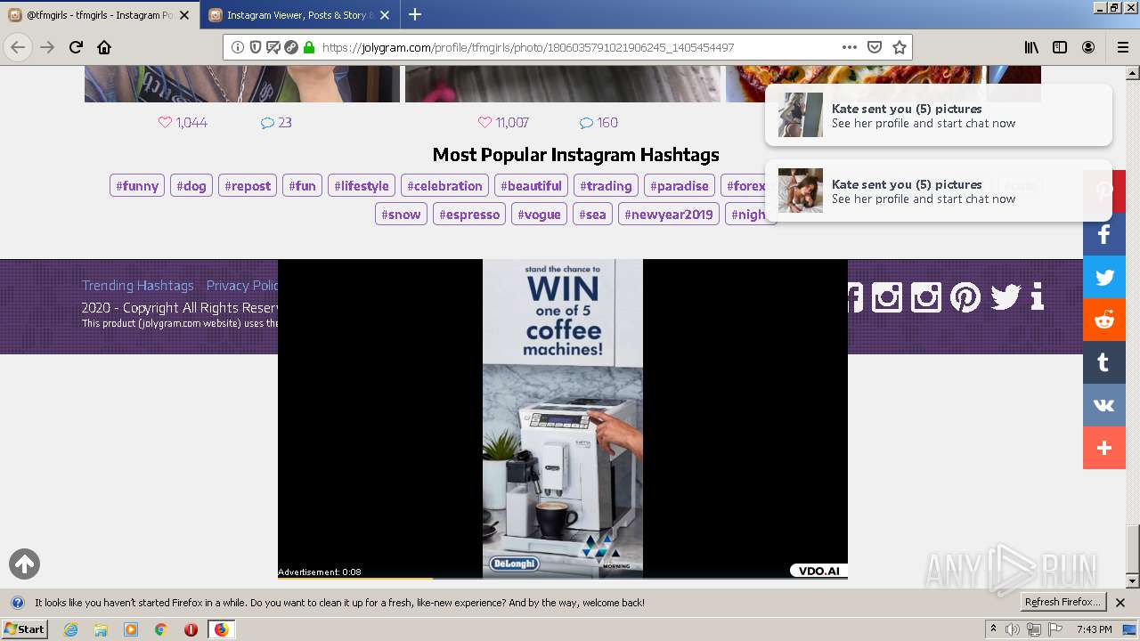1140x641 pixels.
Task: Click the green padlock connection icon
Action: [x=309, y=47]
